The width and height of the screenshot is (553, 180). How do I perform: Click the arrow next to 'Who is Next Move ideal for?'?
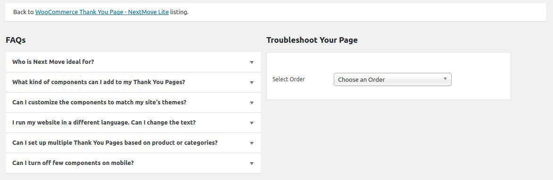251,62
